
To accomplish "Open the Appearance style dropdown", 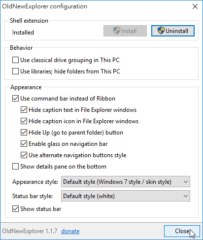I will click(x=126, y=182).
